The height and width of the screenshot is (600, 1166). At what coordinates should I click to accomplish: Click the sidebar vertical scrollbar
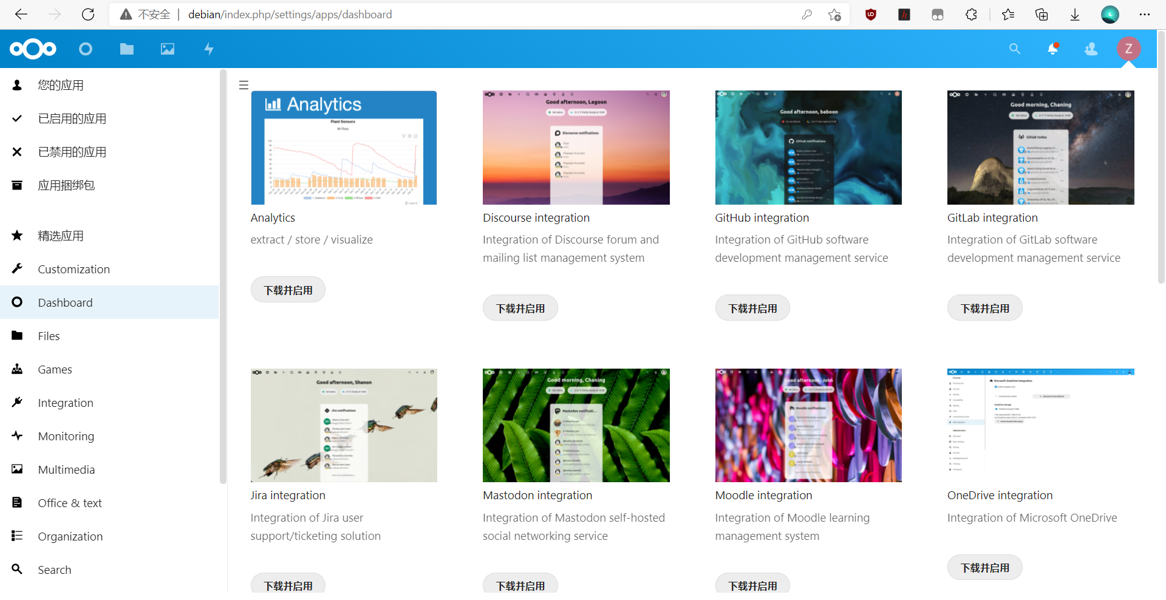tap(223, 276)
